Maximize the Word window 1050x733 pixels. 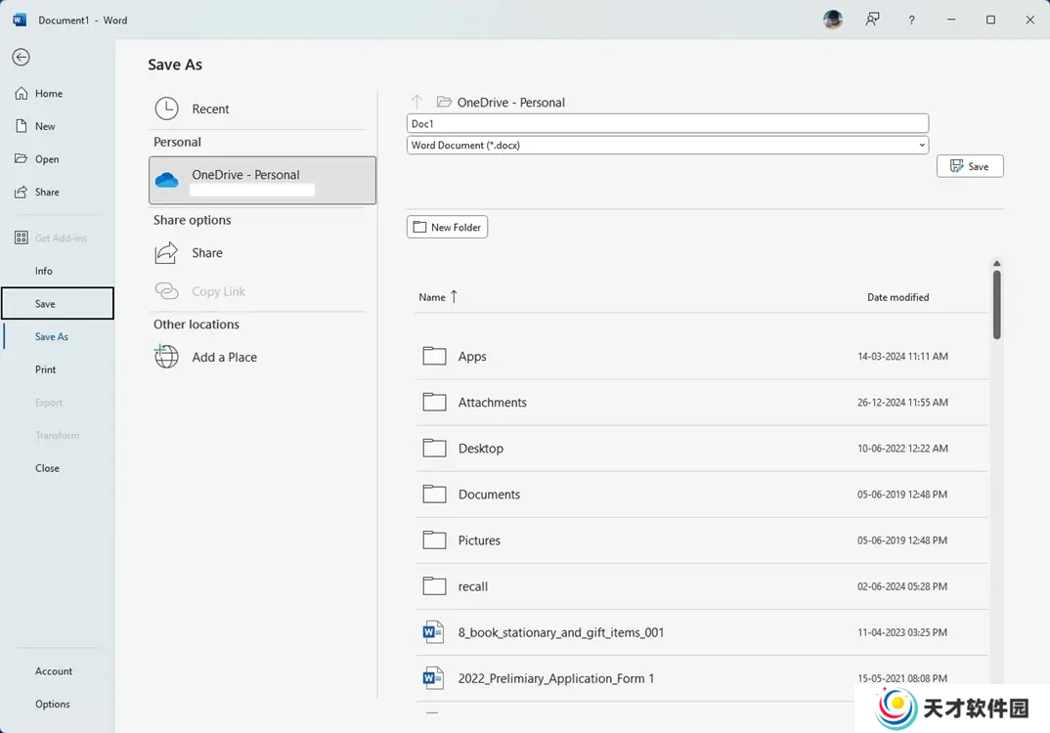tap(990, 20)
